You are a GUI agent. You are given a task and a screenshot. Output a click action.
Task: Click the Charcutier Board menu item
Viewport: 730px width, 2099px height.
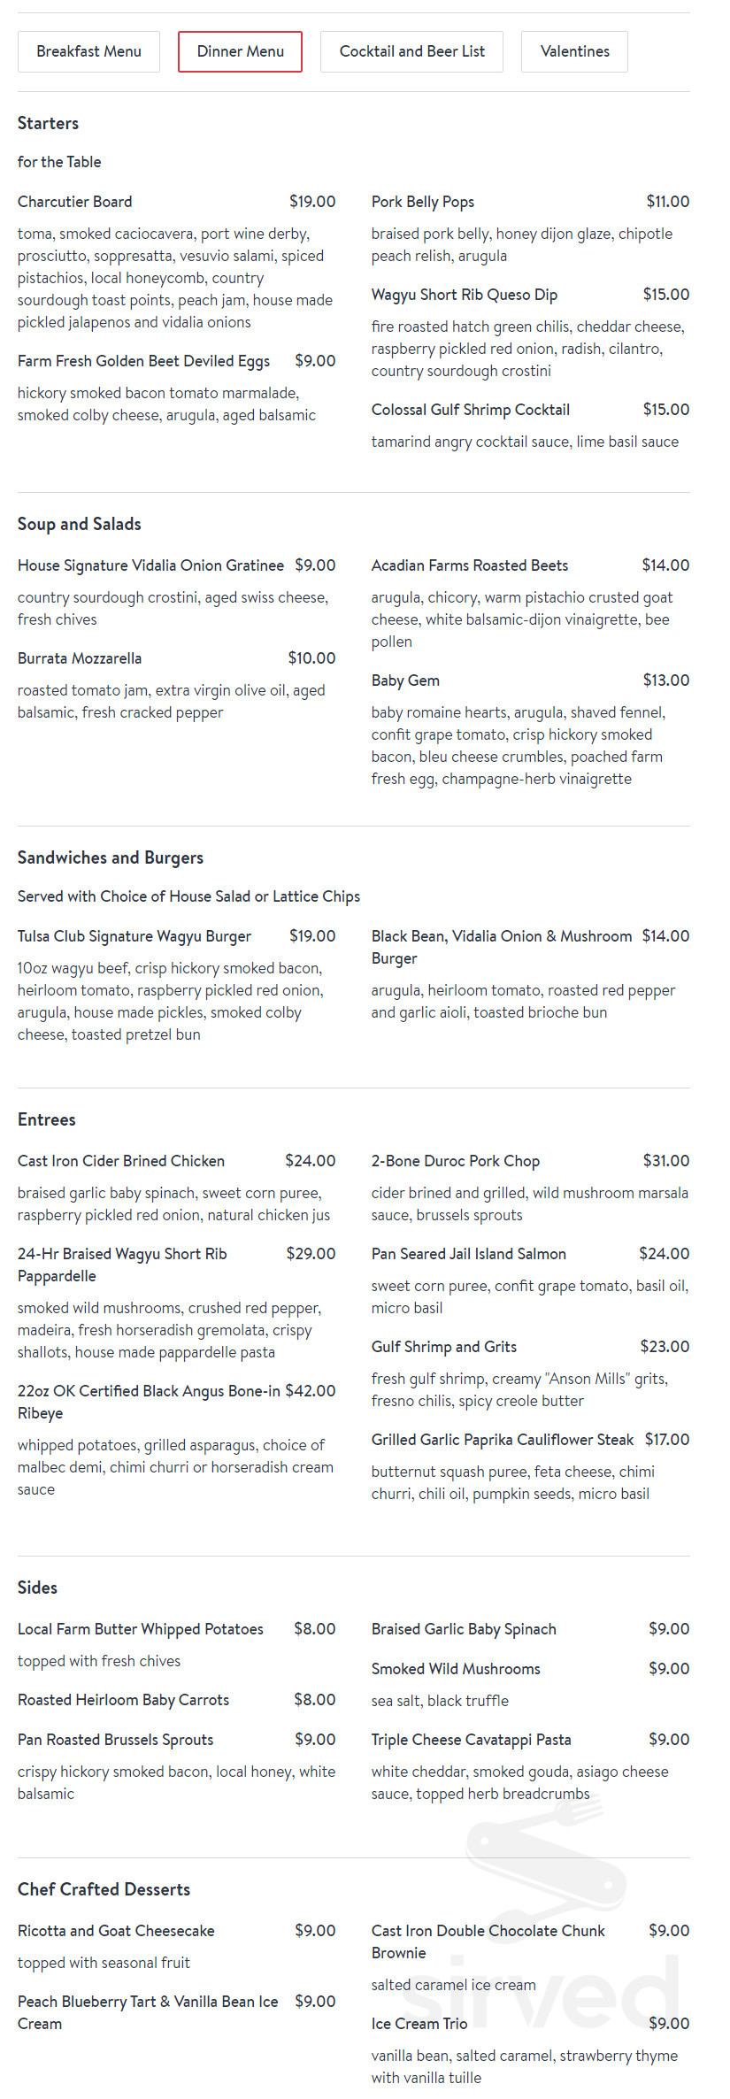74,202
